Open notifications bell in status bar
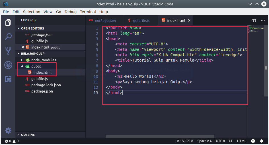Viewport: 269px width, 145px height. pos(261,141)
